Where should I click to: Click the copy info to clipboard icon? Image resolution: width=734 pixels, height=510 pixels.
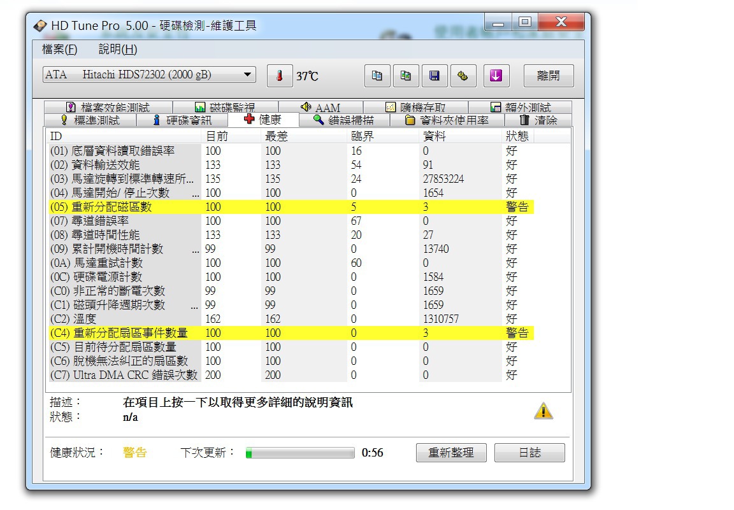(x=377, y=76)
